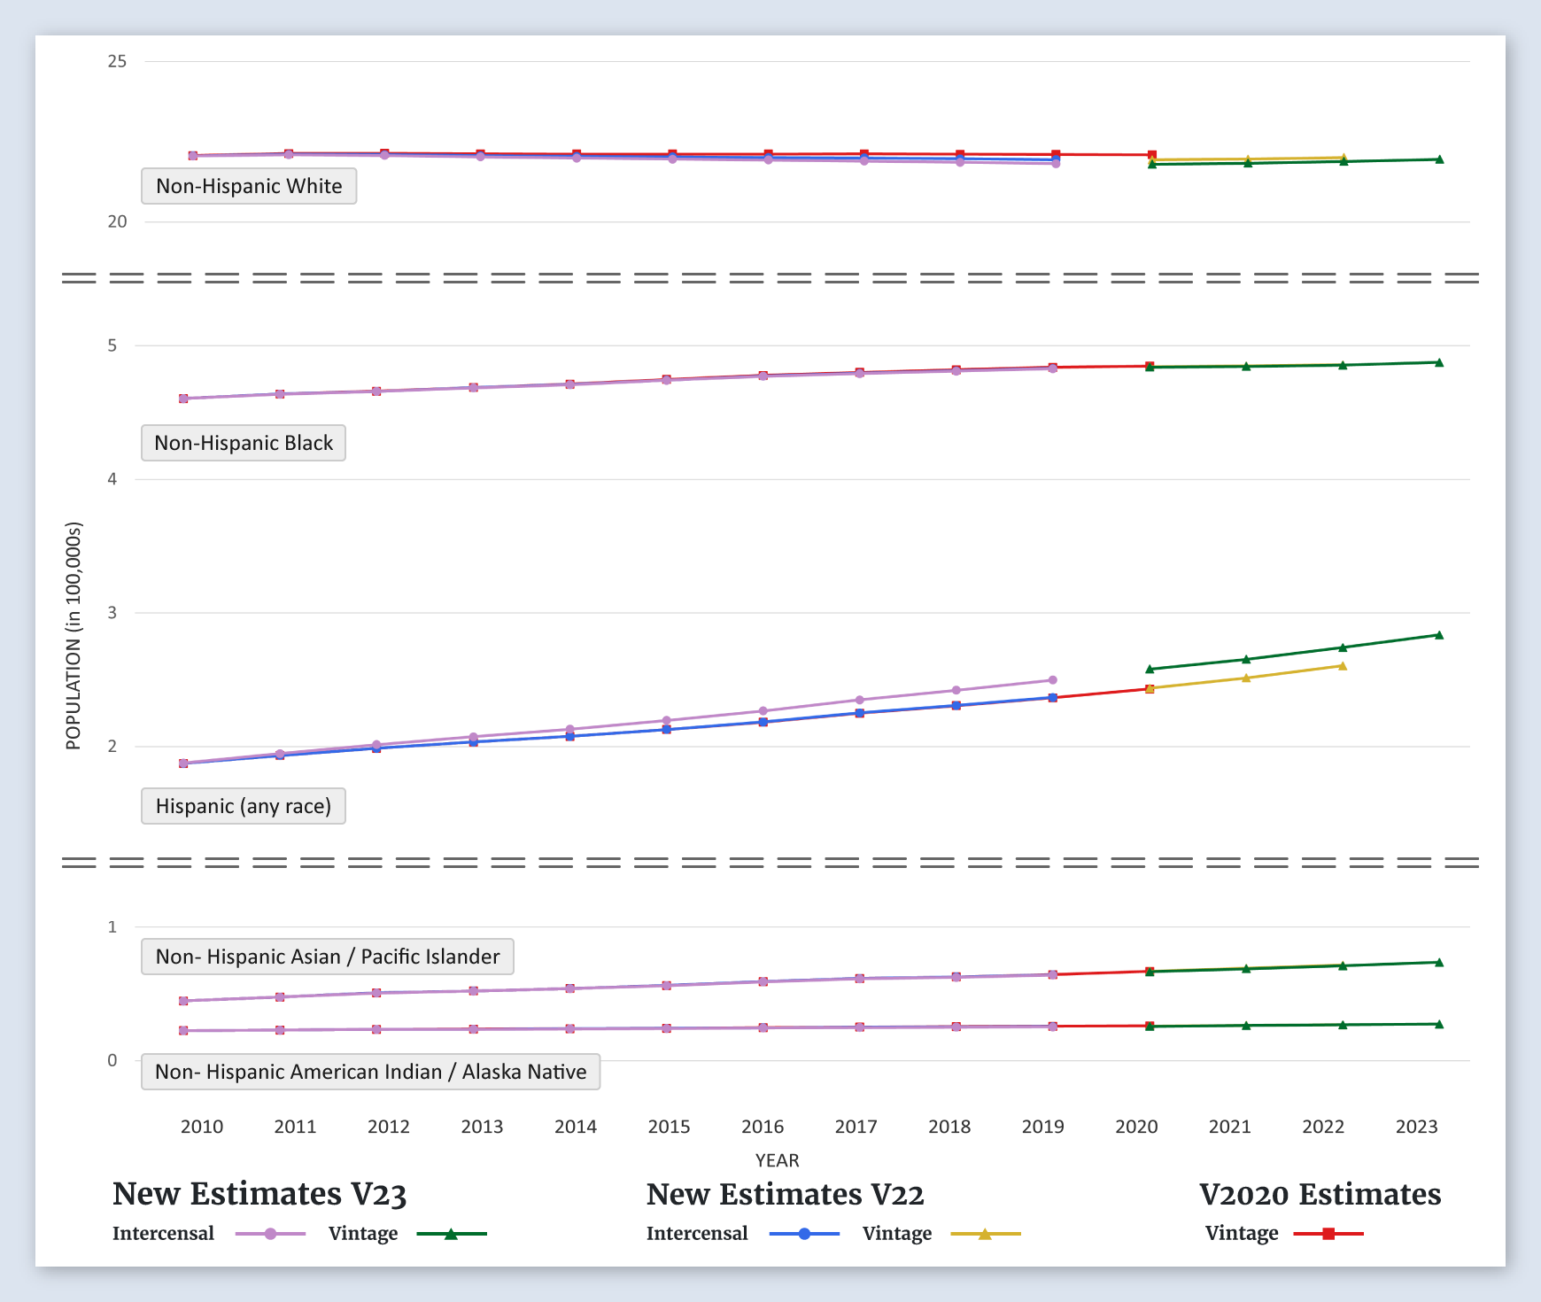The width and height of the screenshot is (1541, 1302).
Task: Click the Non-Hispanic White series label
Action: (x=249, y=186)
